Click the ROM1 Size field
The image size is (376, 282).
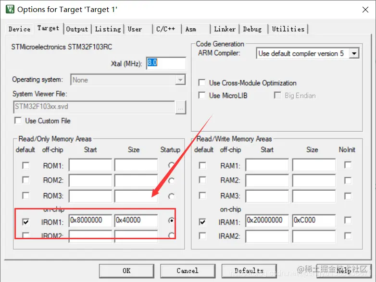(136, 165)
